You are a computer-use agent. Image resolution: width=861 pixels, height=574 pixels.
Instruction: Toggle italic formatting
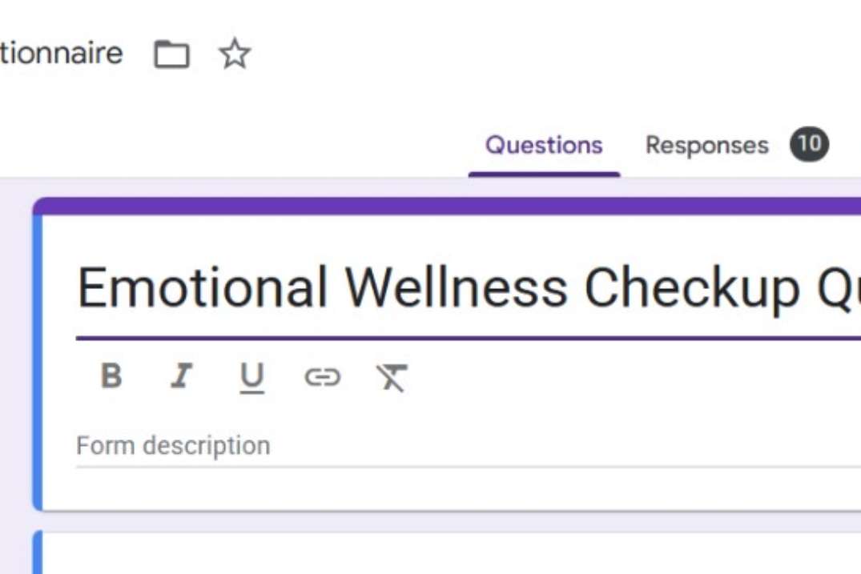tap(182, 376)
